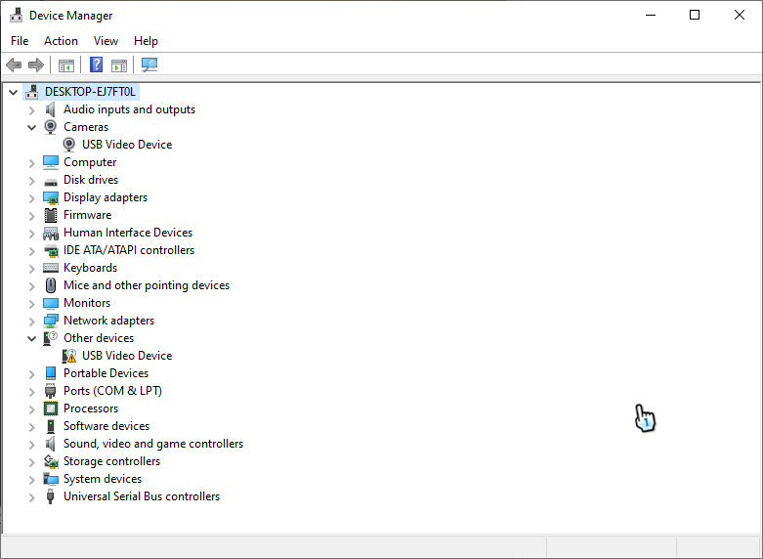
Task: Open the blue Help question-mark toolbar icon
Action: click(97, 64)
